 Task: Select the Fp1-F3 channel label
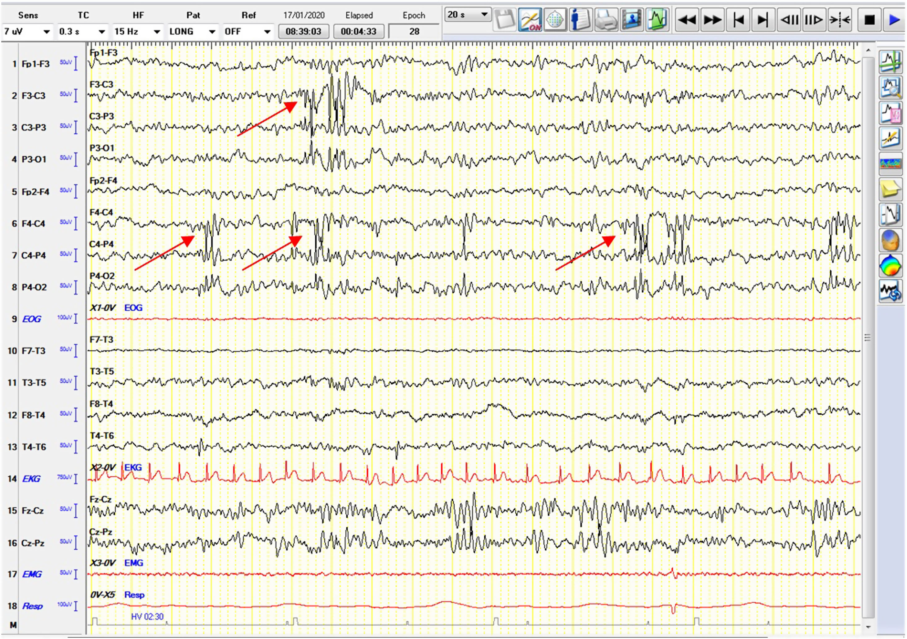tap(35, 64)
